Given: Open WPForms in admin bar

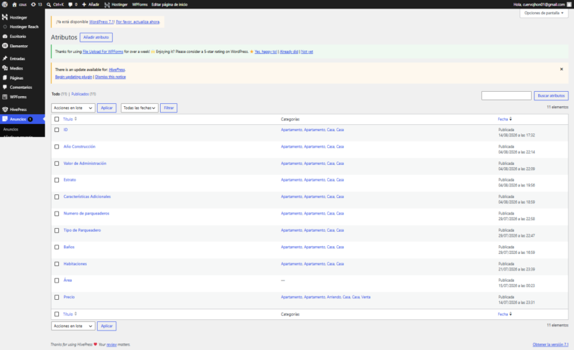Looking at the screenshot, I should [139, 4].
